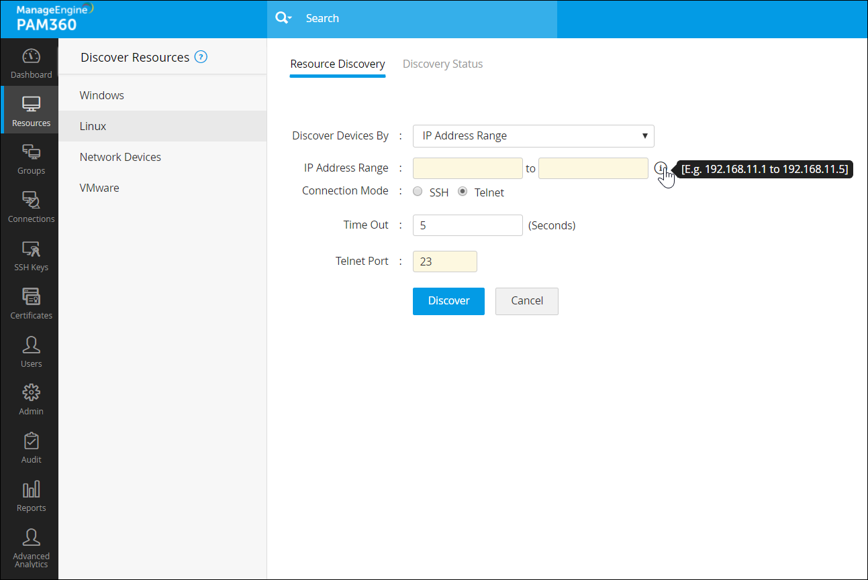Image resolution: width=868 pixels, height=580 pixels.
Task: Open the search type selector in the search bar
Action: pyautogui.click(x=283, y=19)
